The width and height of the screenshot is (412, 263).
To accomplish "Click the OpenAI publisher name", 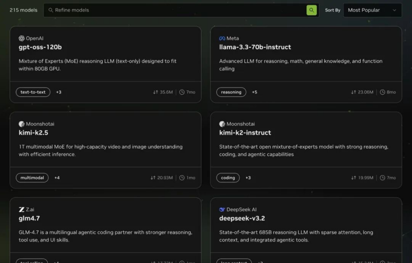I will coord(35,38).
